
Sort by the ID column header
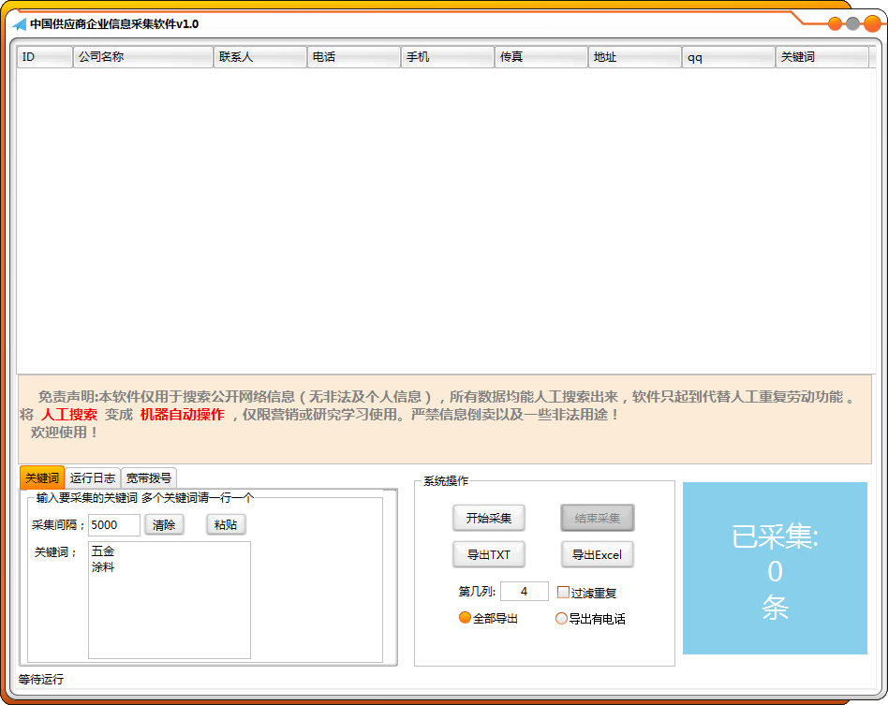coord(45,57)
